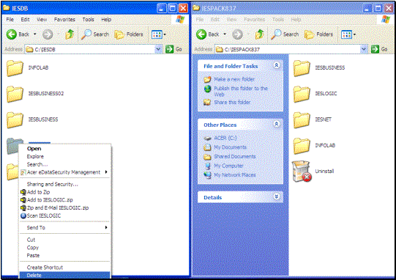Click Forward arrow in IESDB window
The width and height of the screenshot is (396, 280).
48,34
